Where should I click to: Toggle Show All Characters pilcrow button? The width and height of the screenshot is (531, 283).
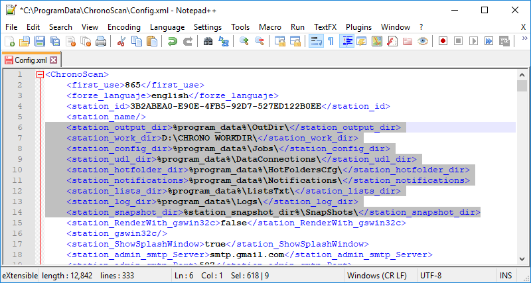pyautogui.click(x=331, y=41)
